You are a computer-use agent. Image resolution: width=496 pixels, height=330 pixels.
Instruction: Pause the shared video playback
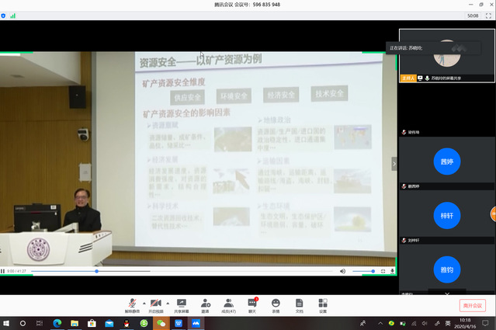(x=3, y=271)
